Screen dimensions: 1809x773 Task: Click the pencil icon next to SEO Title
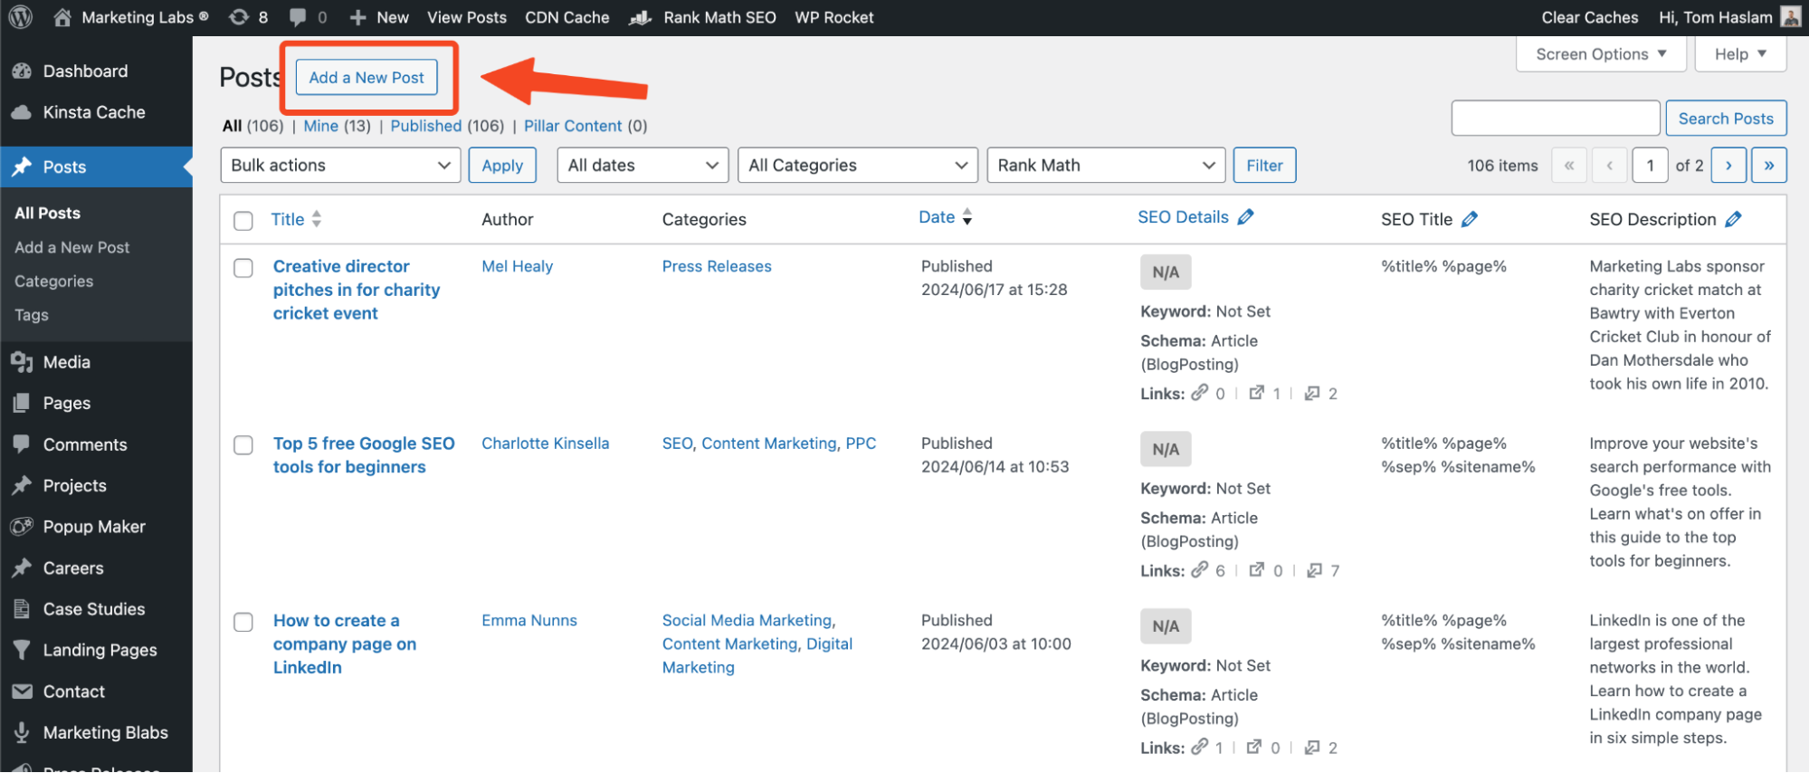coord(1470,219)
